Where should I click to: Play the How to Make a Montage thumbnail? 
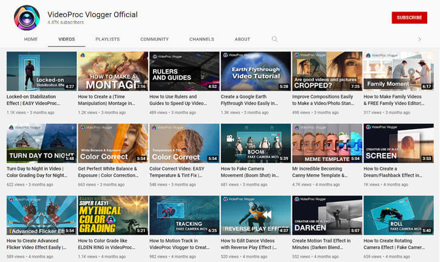[113, 71]
